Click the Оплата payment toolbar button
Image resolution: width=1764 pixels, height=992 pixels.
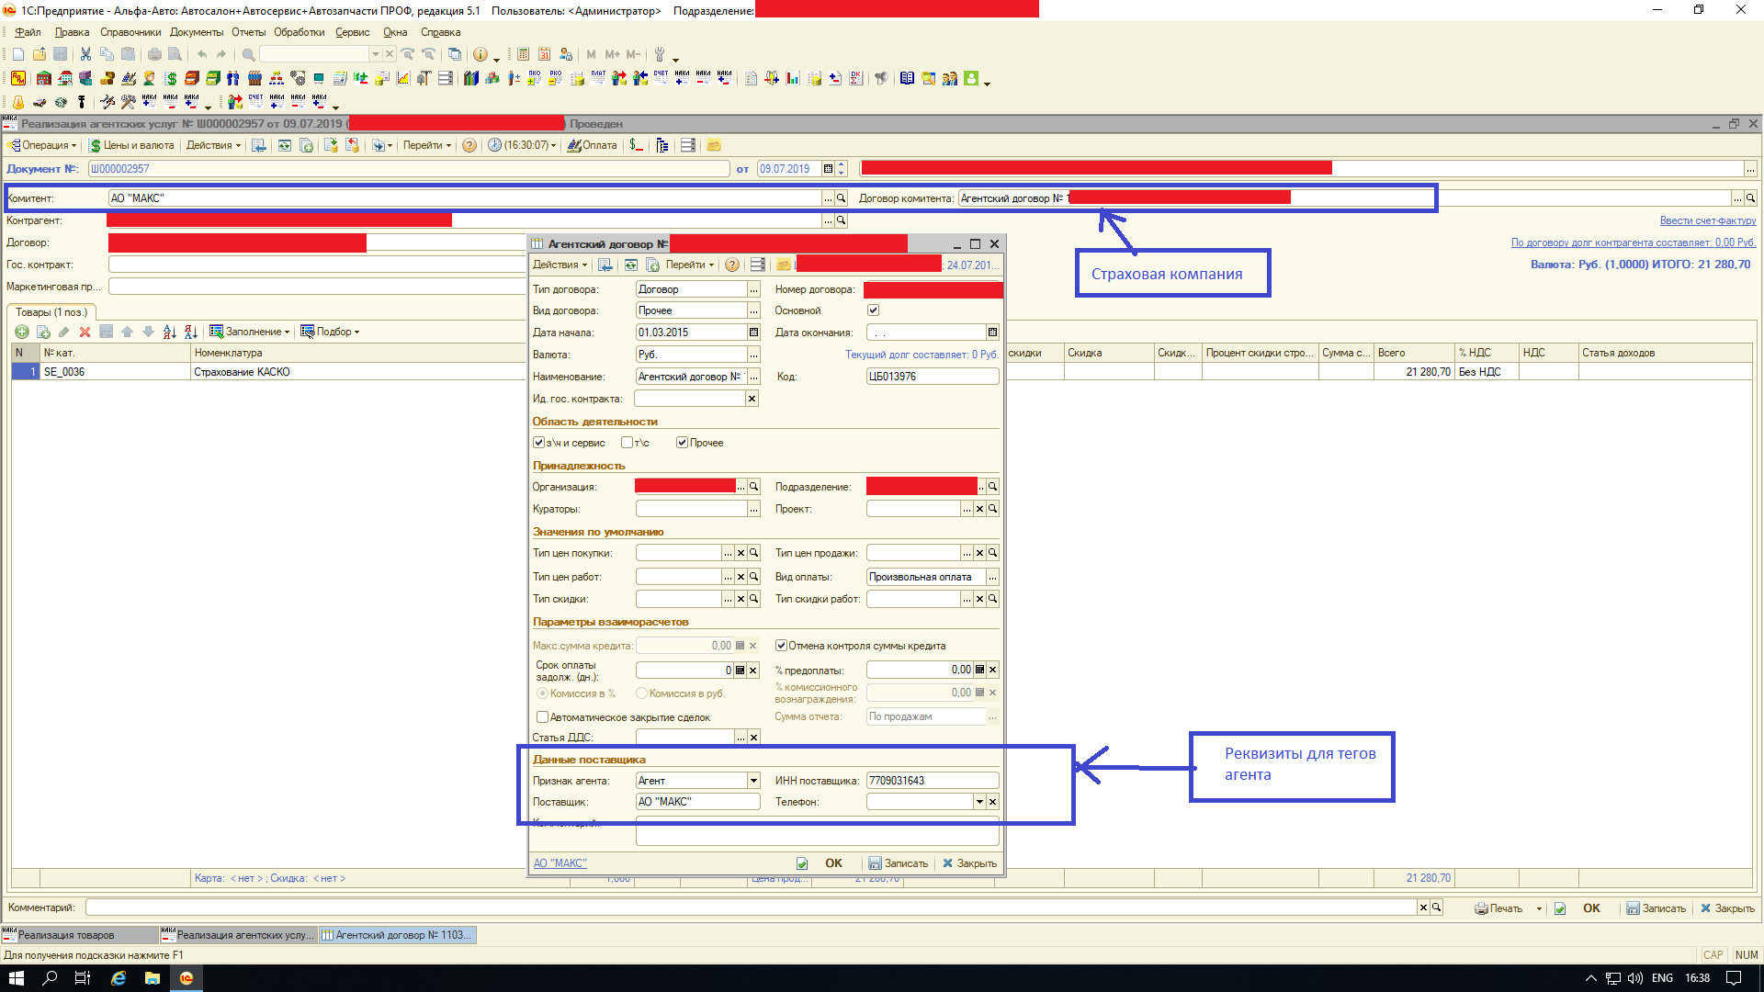click(593, 145)
